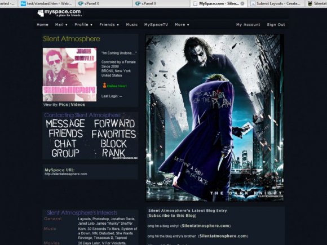Click the test/standard.htm tab favicon

point(23,3)
